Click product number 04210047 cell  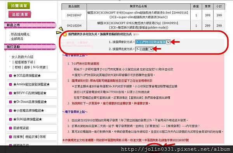click(x=74, y=15)
